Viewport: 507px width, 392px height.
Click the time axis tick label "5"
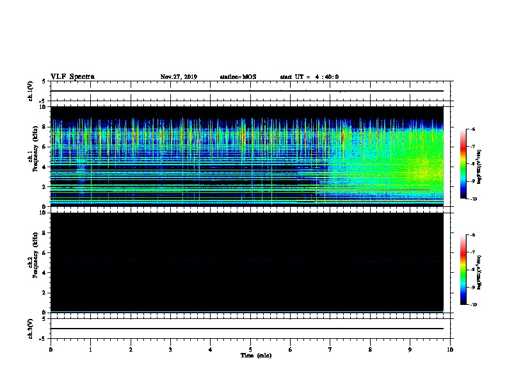click(250, 350)
